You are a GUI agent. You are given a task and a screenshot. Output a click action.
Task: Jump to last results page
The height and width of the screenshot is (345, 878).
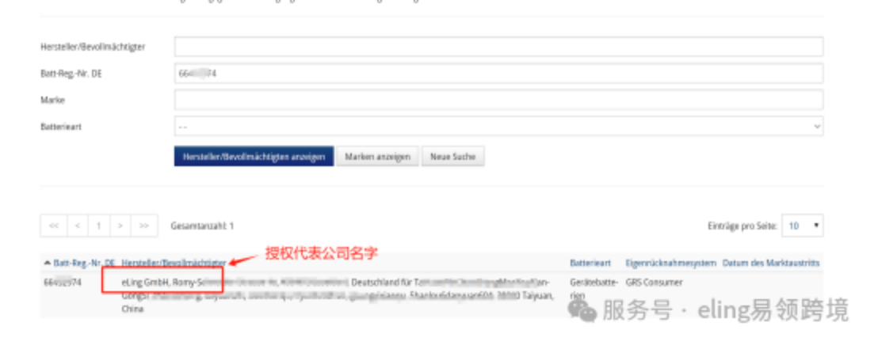pyautogui.click(x=144, y=226)
